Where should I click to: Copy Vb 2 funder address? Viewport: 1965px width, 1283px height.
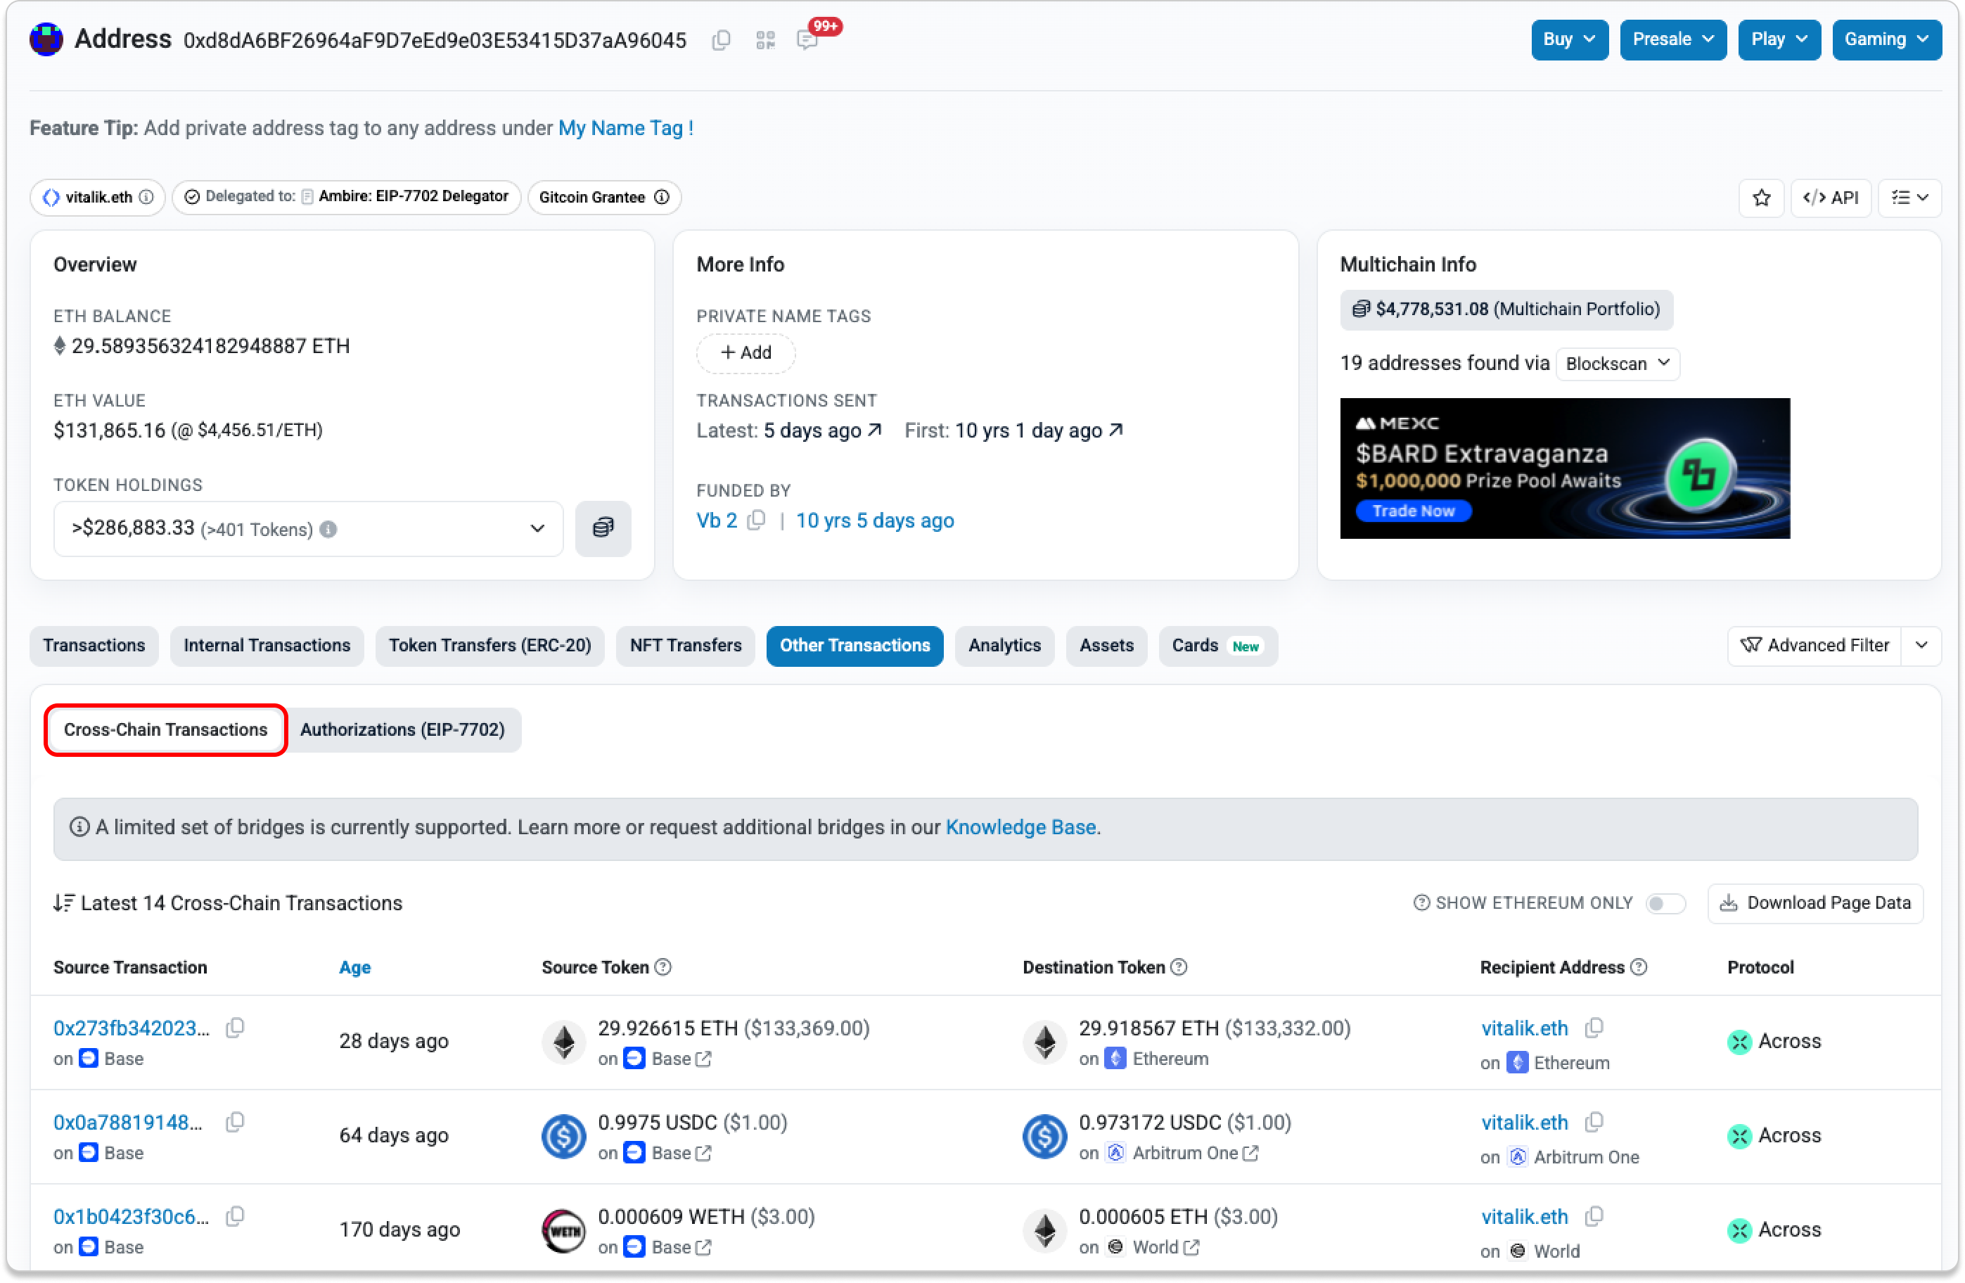pyautogui.click(x=756, y=520)
